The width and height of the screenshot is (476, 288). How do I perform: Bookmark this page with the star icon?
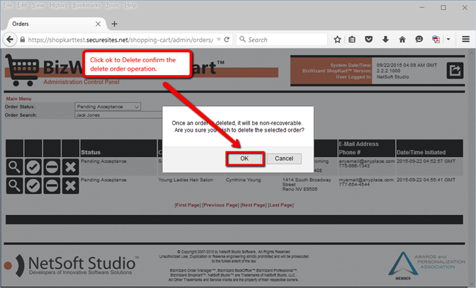(x=337, y=40)
